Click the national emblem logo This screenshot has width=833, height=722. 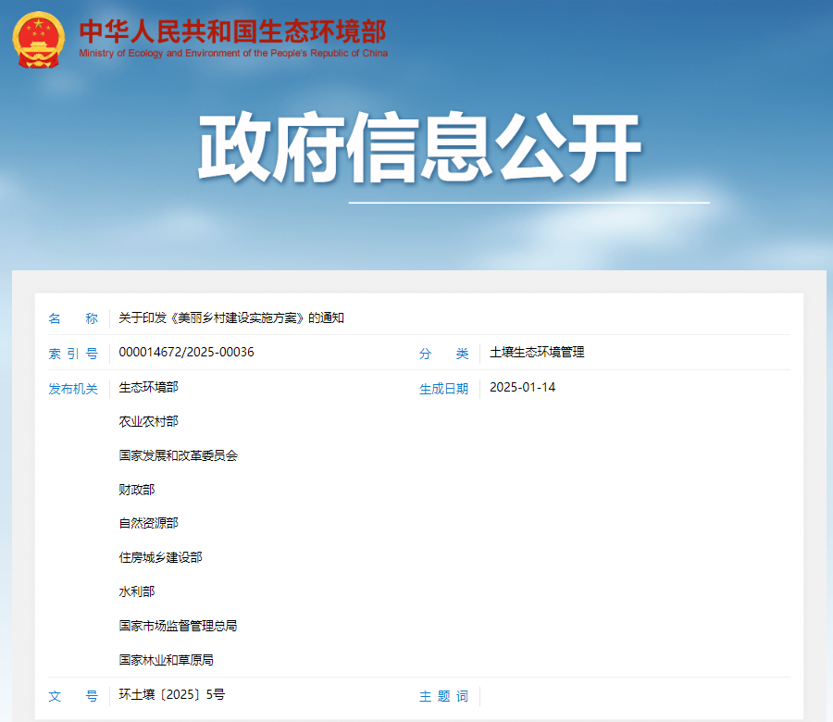pyautogui.click(x=38, y=40)
